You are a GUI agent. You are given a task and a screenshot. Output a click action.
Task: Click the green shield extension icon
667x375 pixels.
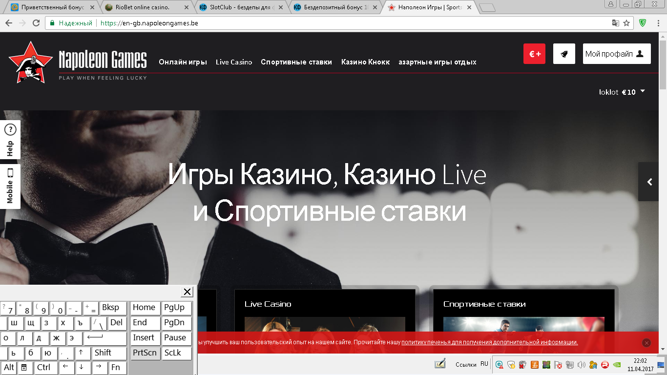point(643,23)
